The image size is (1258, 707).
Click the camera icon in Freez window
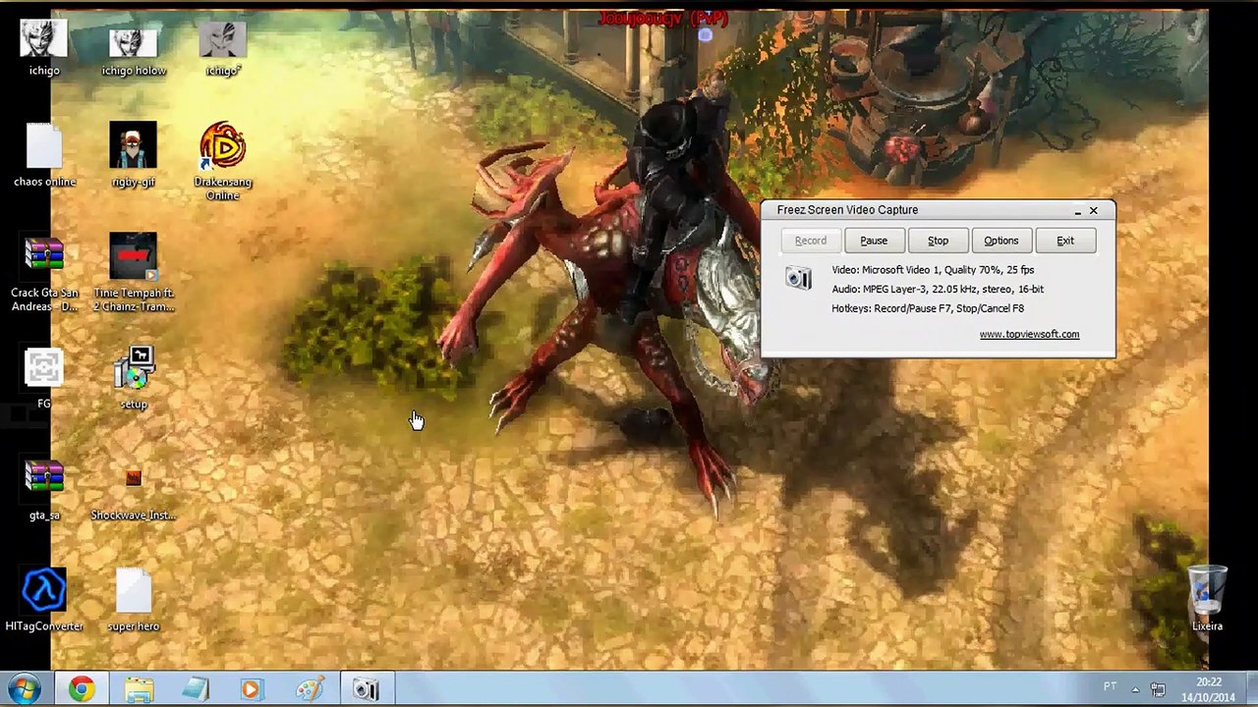[x=799, y=279]
